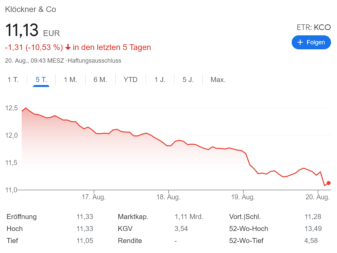Screen dimensions: 337x253
Task: Show the YTD chart range
Action: 130,80
